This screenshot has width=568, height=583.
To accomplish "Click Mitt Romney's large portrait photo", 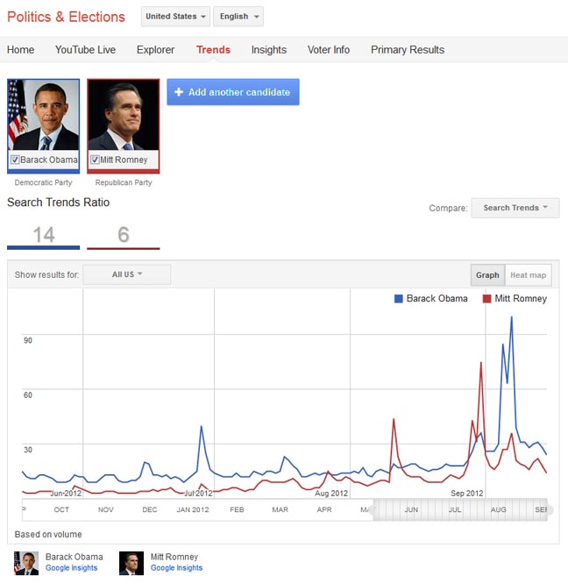I will point(124,117).
